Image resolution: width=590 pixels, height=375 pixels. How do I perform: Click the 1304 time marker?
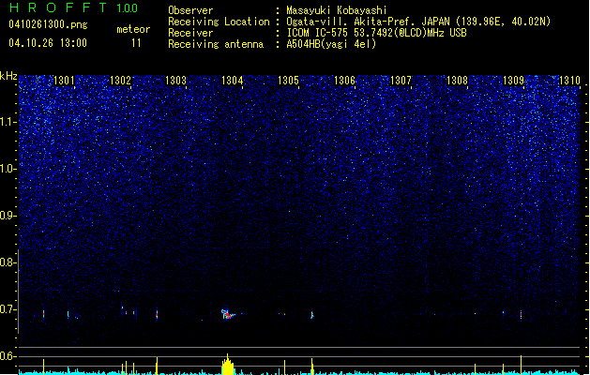233,81
